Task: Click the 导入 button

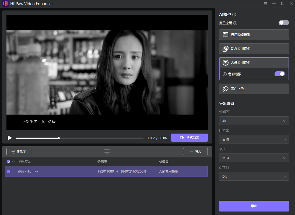Action: (195, 152)
